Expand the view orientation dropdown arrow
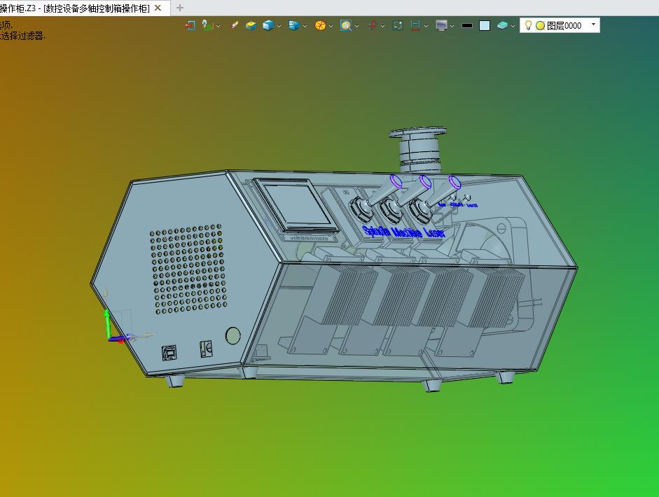Viewport: 659px width, 497px height. coord(305,26)
